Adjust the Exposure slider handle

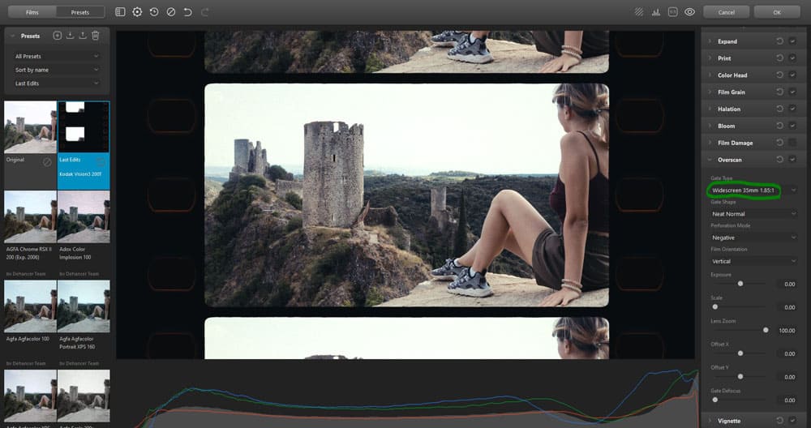pos(740,284)
